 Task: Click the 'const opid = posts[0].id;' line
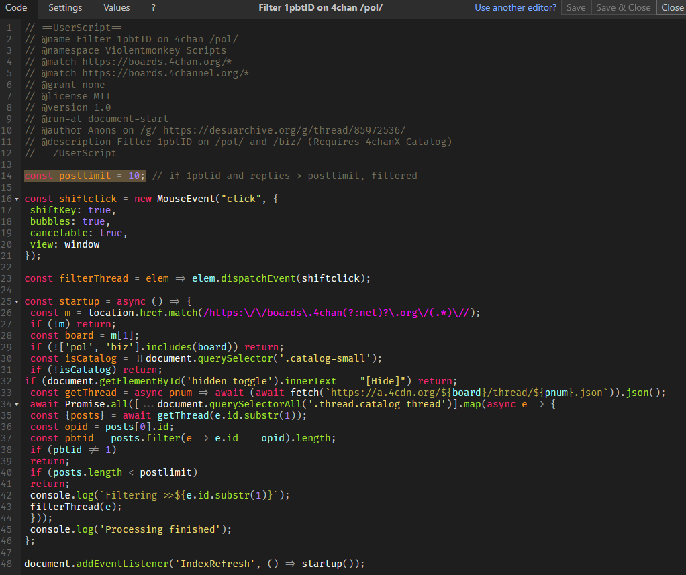[x=102, y=427]
